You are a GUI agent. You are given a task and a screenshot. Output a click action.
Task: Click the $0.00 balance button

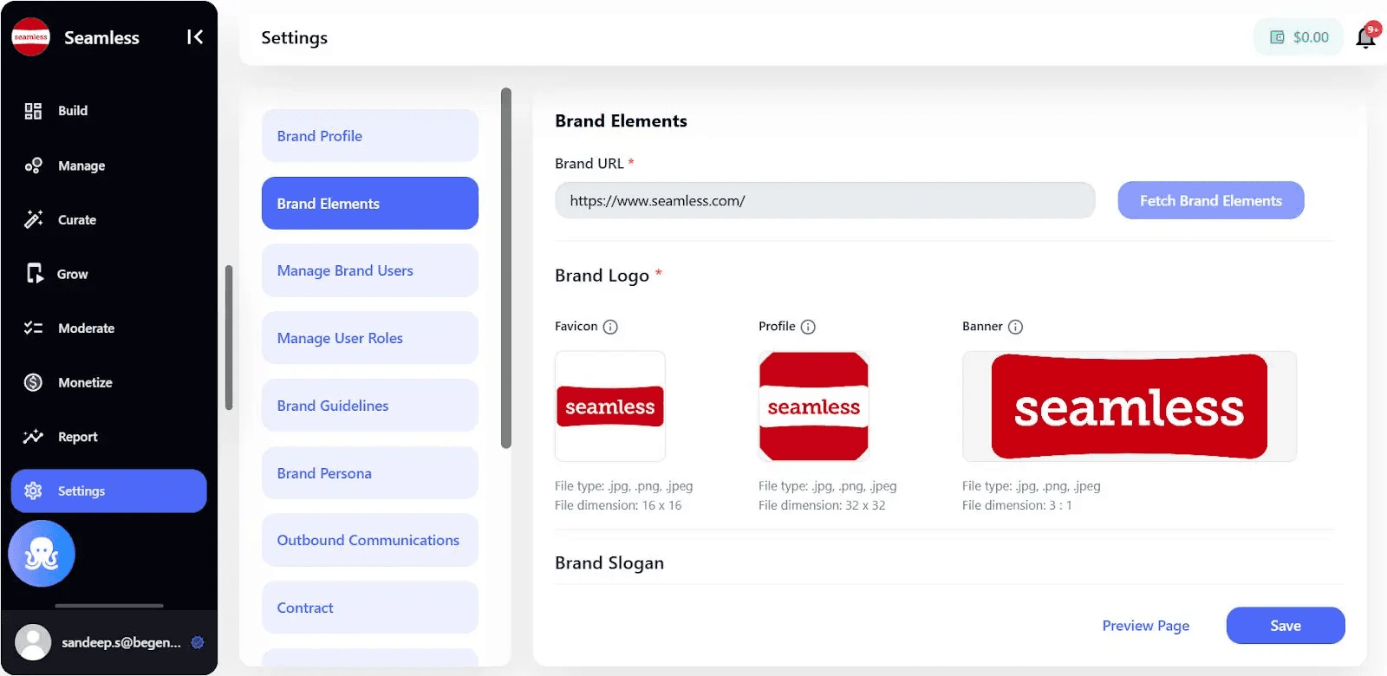coord(1299,37)
